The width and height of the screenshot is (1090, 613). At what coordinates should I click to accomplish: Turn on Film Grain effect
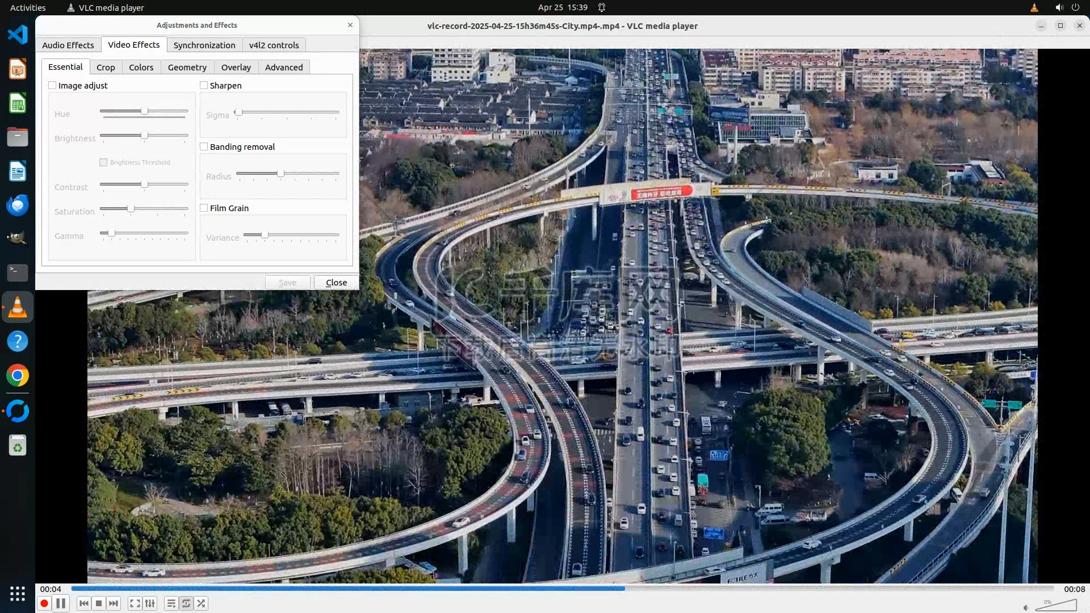click(204, 208)
